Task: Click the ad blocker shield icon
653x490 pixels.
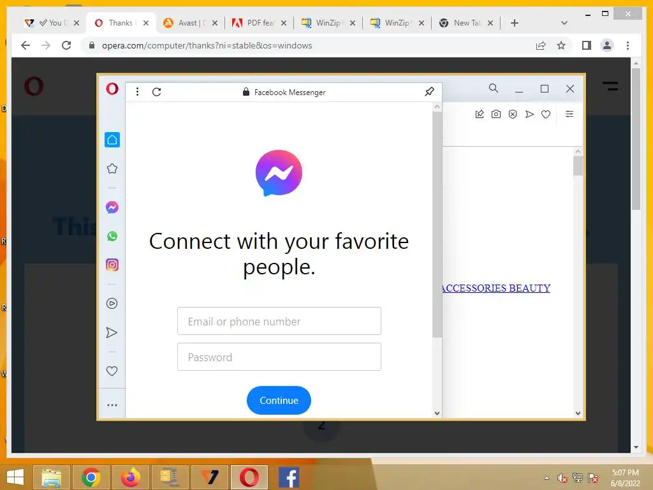Action: pos(513,114)
